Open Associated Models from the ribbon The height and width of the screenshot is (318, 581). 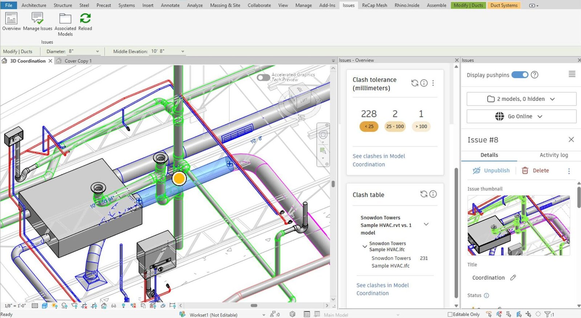(x=65, y=24)
